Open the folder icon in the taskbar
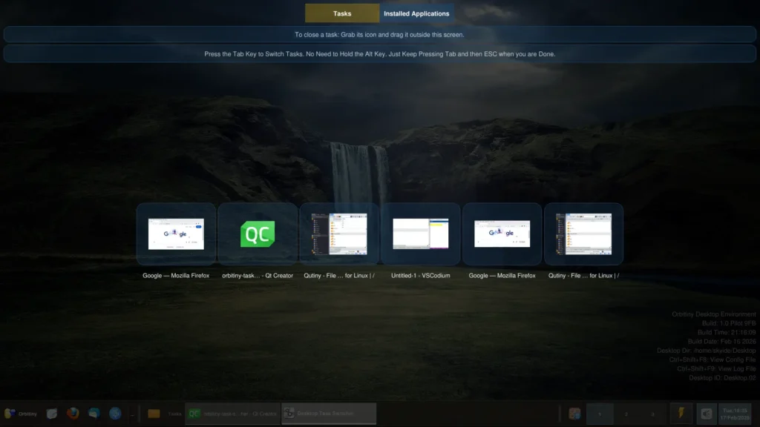 coord(154,414)
